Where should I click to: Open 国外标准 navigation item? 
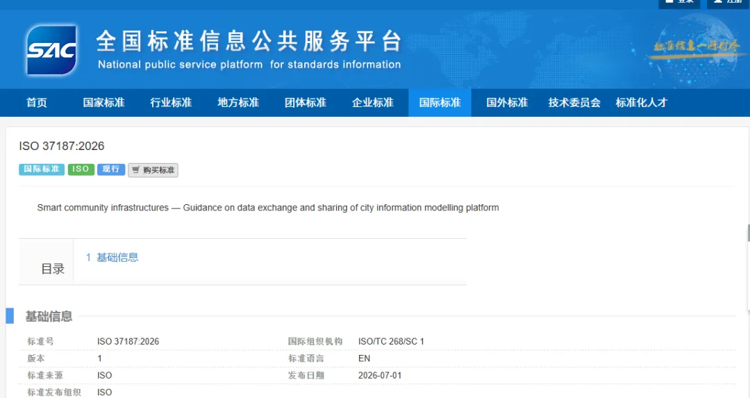[507, 102]
